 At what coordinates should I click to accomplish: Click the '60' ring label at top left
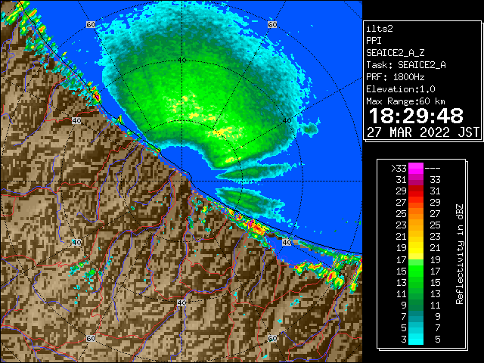coord(91,25)
